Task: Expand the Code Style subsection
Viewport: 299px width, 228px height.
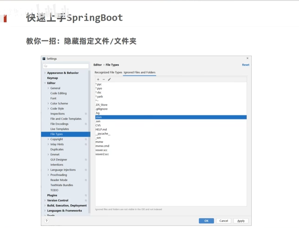Action: pos(48,109)
